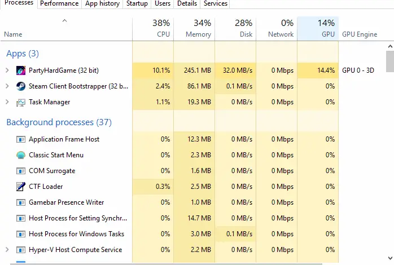This screenshot has height=265, width=394.
Task: Click the COM Surrogate process icon
Action: click(x=21, y=171)
